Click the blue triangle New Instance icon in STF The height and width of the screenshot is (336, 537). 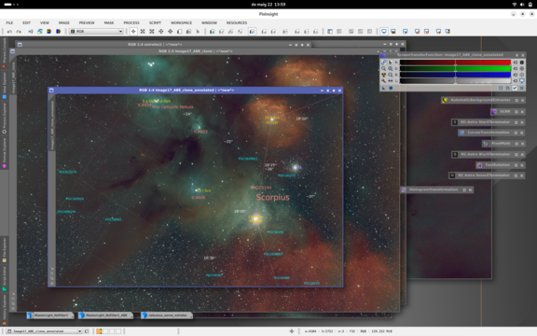coord(383,88)
